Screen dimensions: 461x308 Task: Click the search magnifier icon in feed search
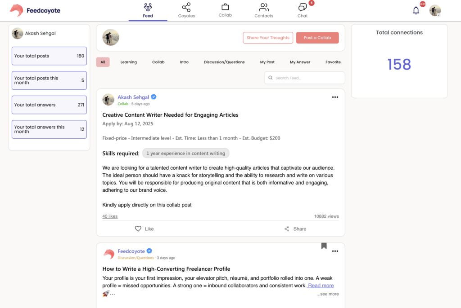click(271, 78)
